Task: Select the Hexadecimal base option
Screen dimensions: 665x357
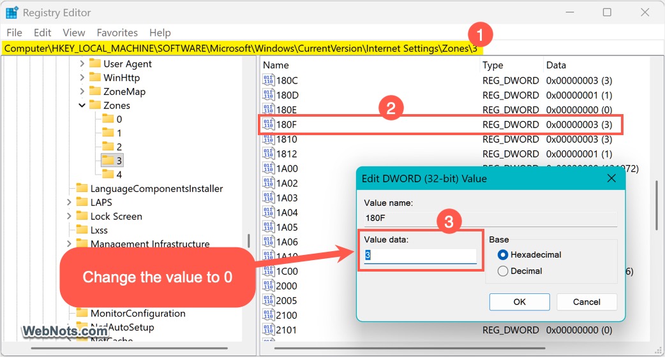Action: 502,254
